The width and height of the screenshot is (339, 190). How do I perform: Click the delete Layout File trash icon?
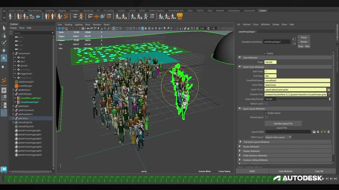pyautogui.click(x=328, y=132)
